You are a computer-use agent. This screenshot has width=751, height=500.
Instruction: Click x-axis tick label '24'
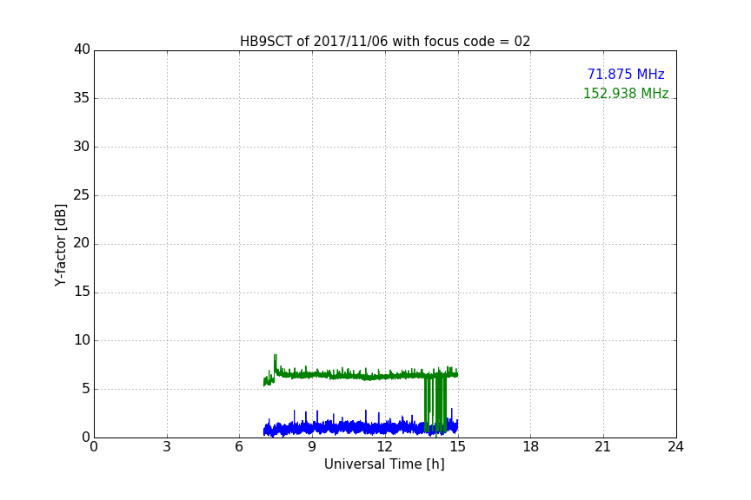click(x=675, y=447)
